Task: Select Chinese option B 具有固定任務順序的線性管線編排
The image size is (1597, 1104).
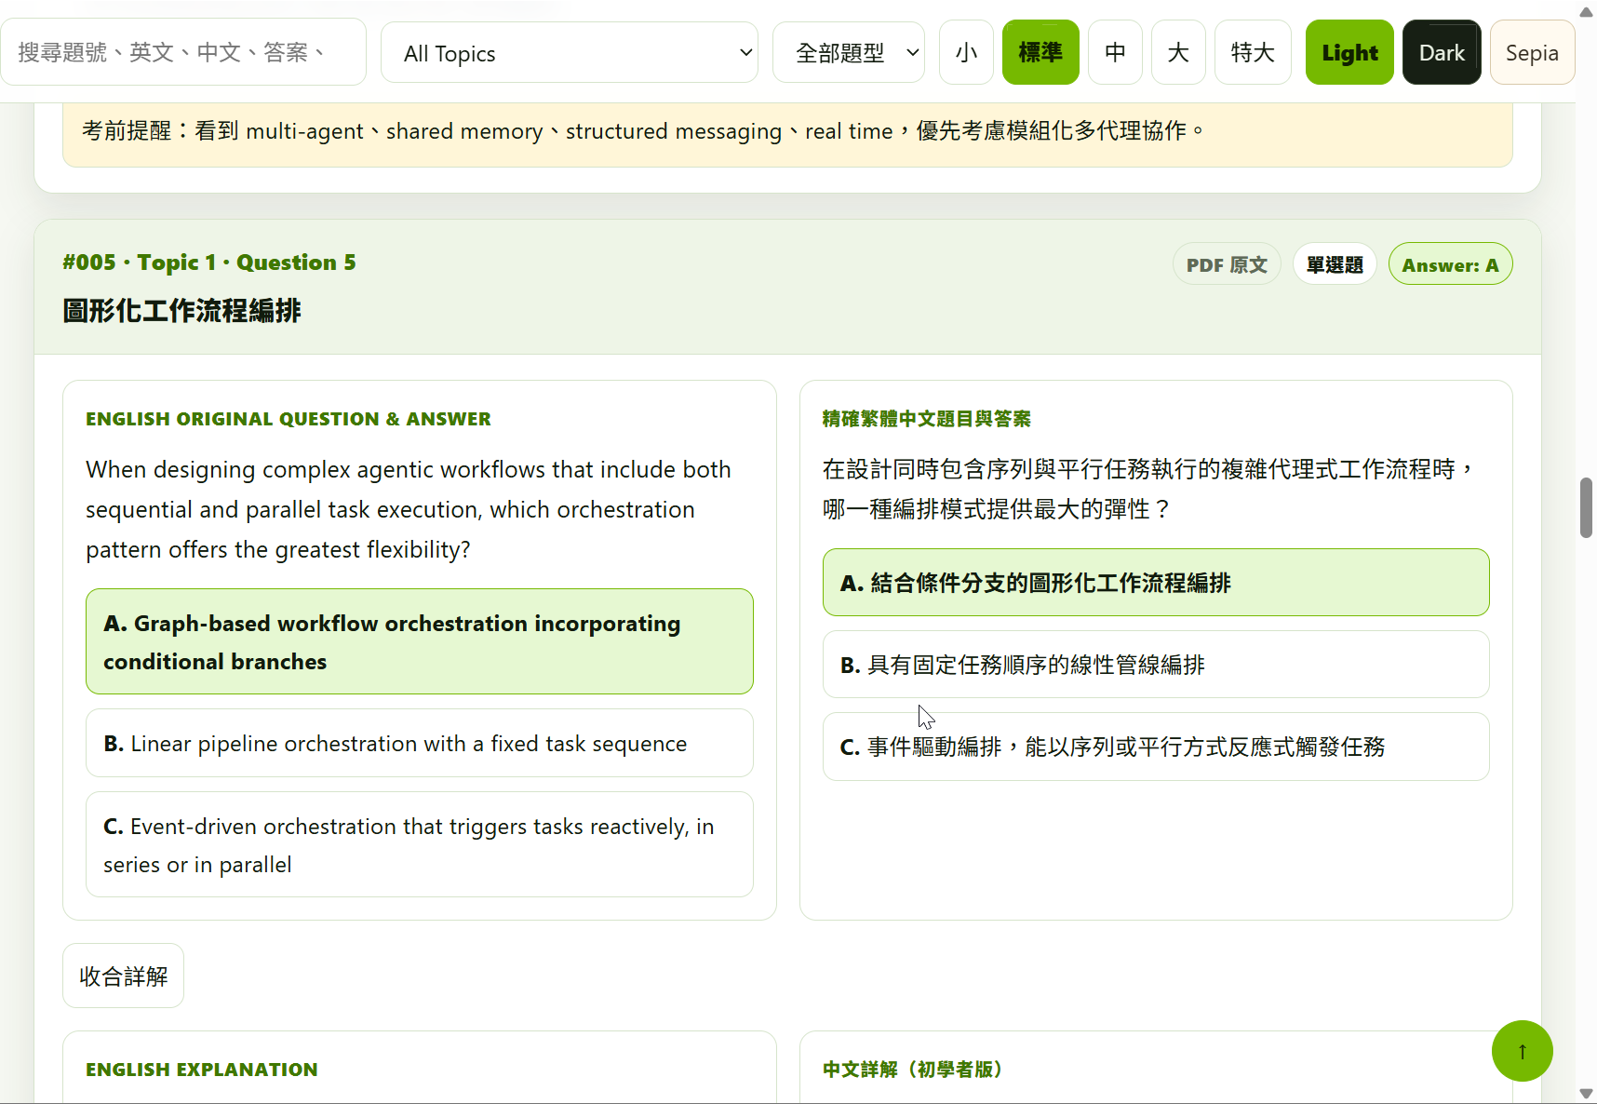Action: click(x=1156, y=665)
